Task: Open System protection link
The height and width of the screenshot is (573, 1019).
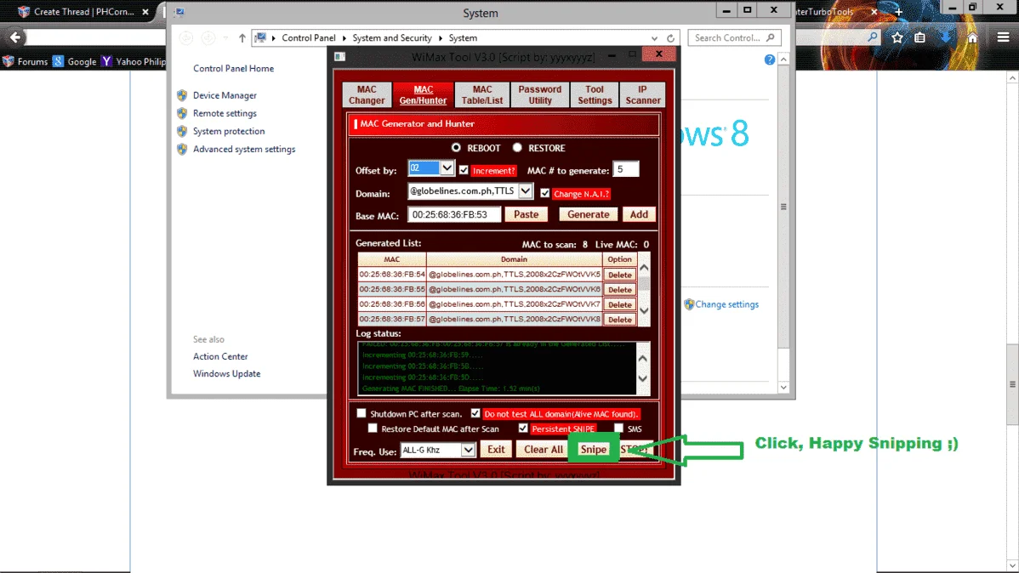Action: click(x=229, y=131)
